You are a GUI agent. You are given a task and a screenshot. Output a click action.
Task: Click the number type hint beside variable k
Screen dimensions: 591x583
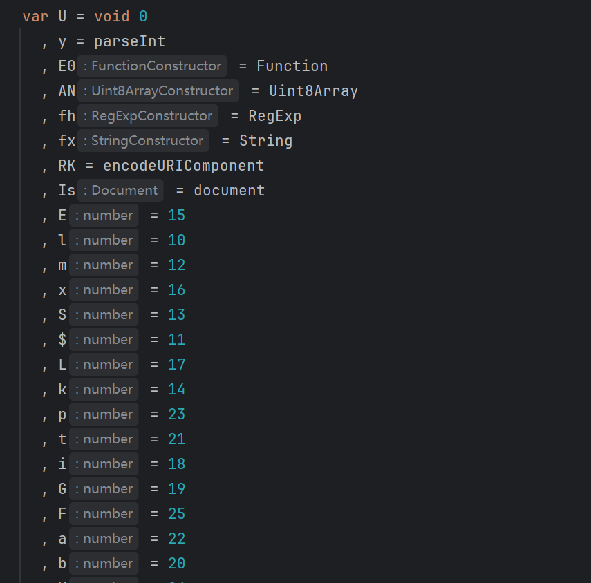coord(104,390)
